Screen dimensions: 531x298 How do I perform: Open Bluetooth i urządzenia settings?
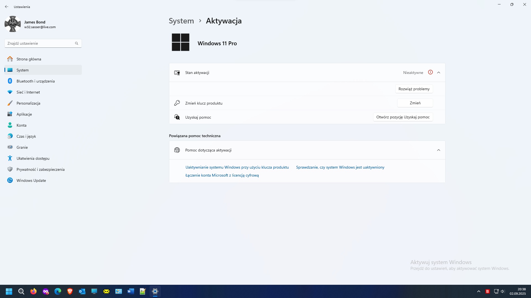click(43, 81)
